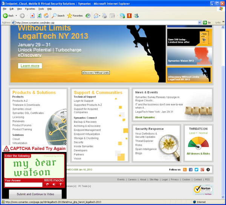This screenshot has width=226, height=205.
Task: Click the page scrollbar down arrow
Action: 223,197
